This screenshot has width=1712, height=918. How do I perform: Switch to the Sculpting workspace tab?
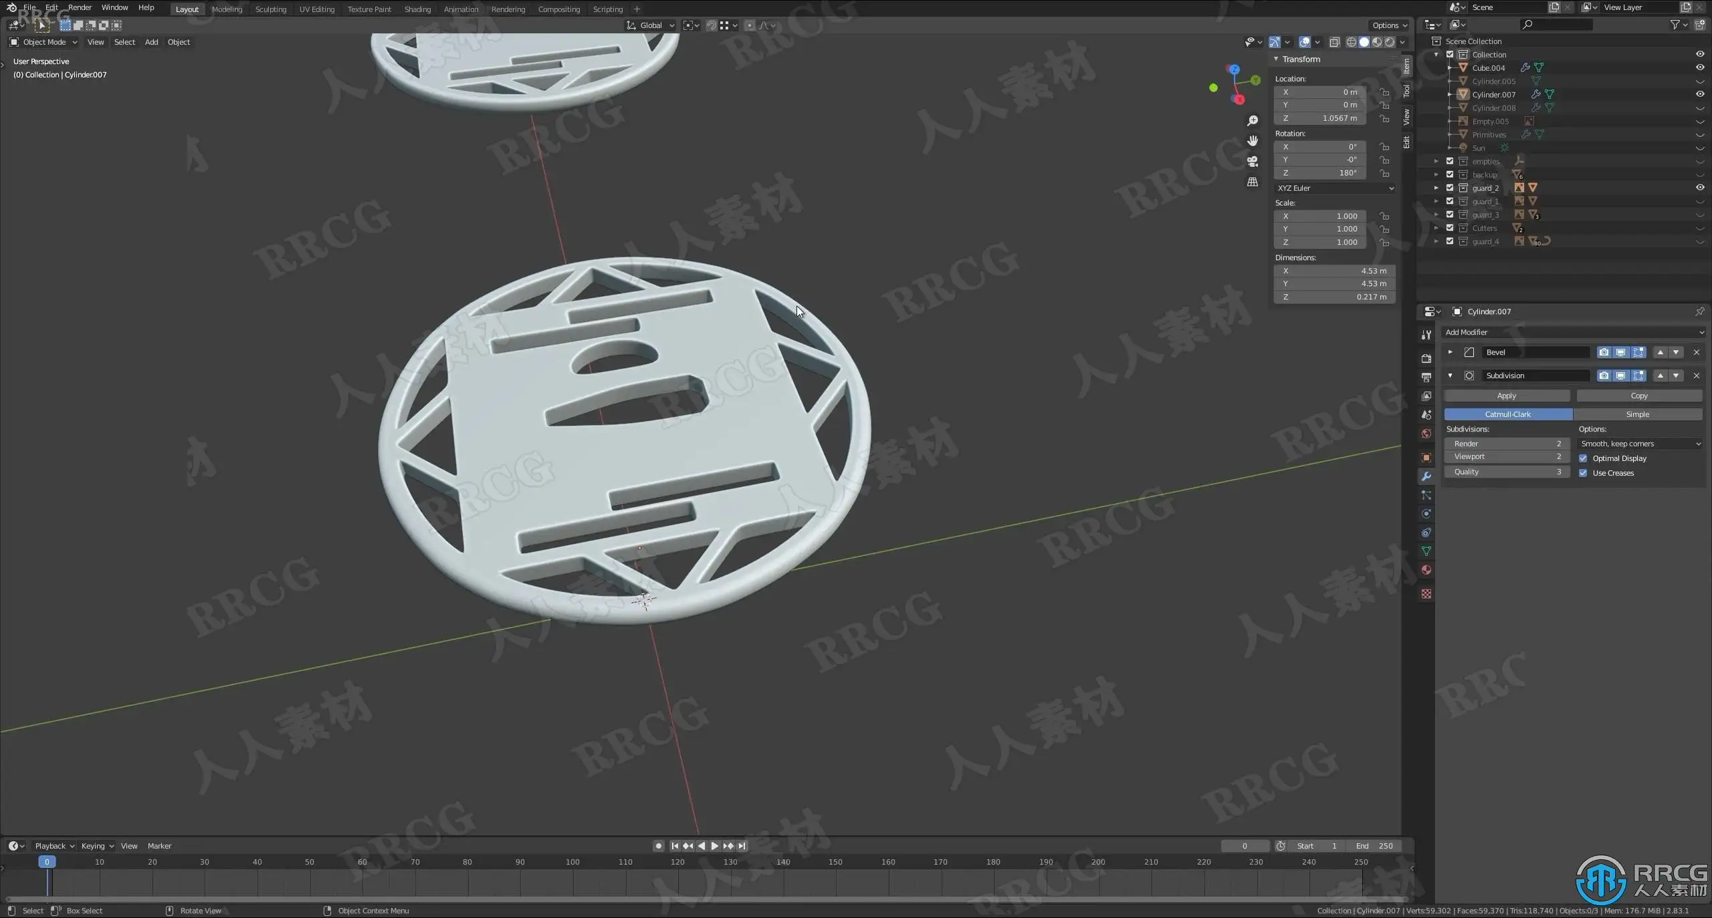tap(270, 9)
